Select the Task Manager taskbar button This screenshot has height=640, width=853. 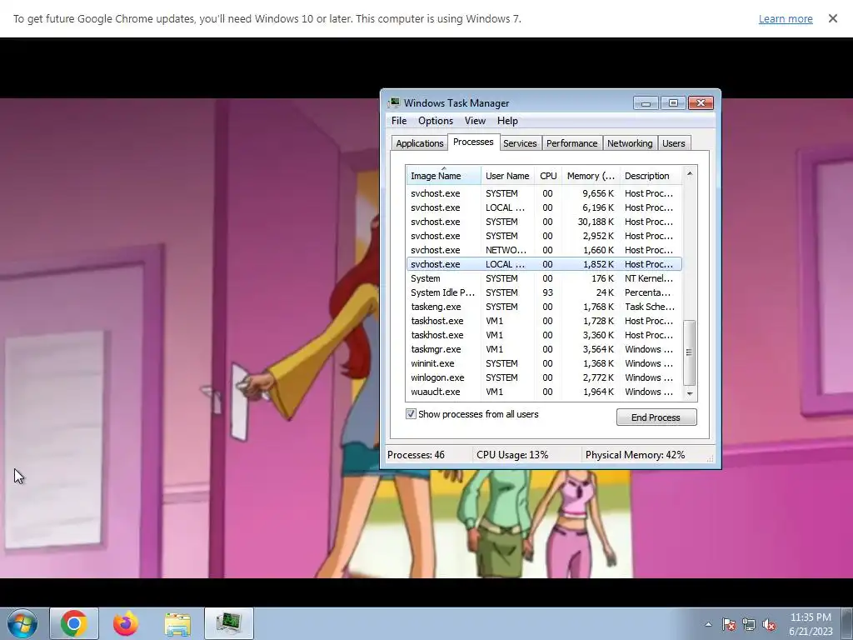click(x=229, y=623)
